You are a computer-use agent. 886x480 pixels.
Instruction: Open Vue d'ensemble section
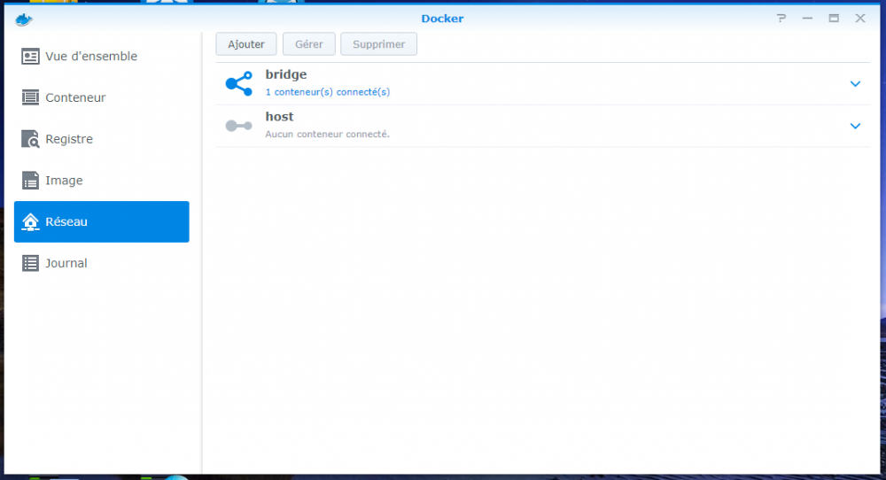tap(102, 57)
